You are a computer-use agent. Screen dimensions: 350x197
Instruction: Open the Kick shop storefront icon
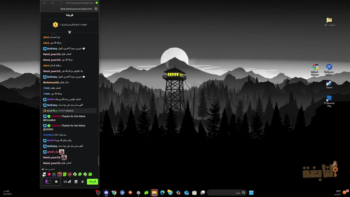click(x=76, y=182)
